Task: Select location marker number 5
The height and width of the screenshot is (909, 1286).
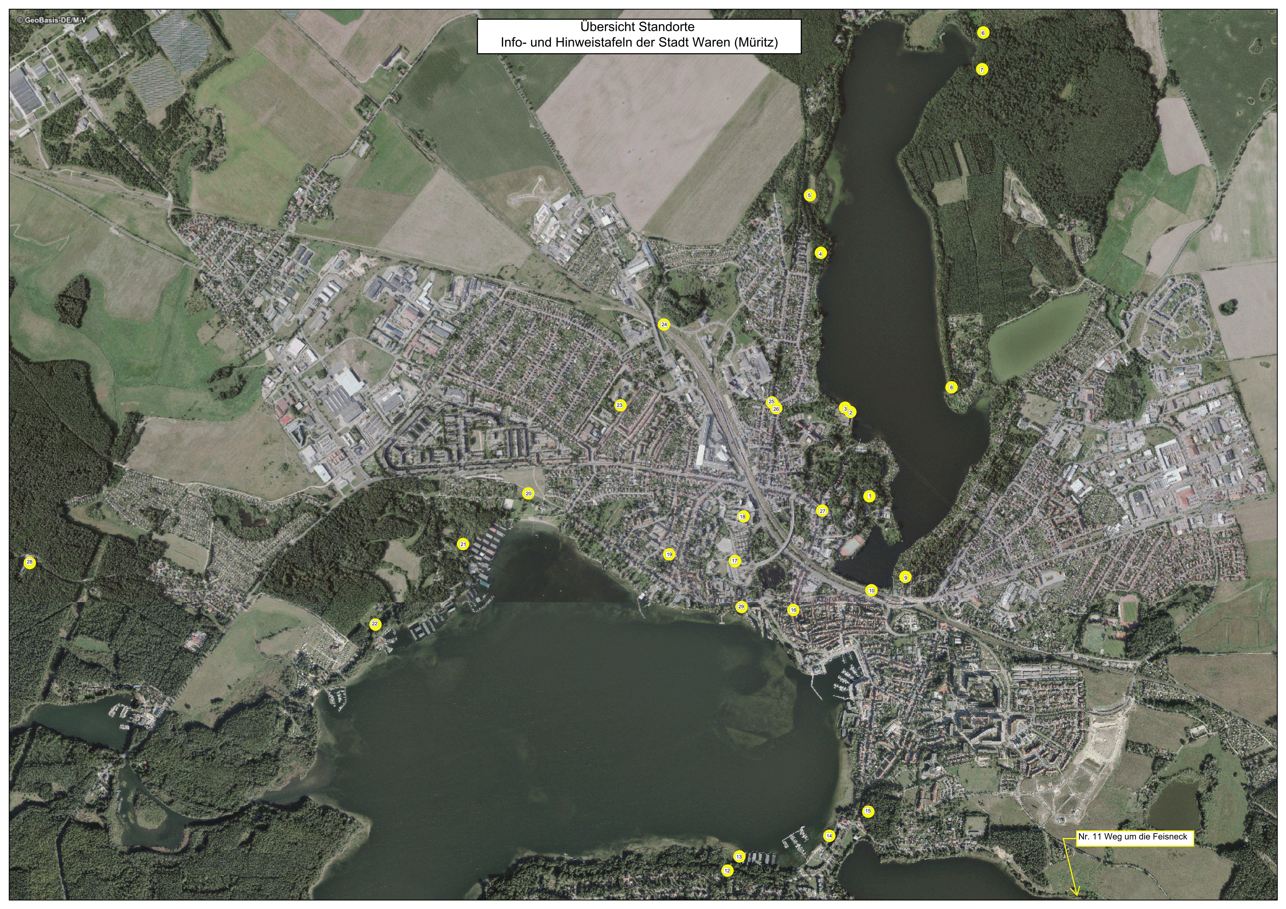Action: (809, 195)
